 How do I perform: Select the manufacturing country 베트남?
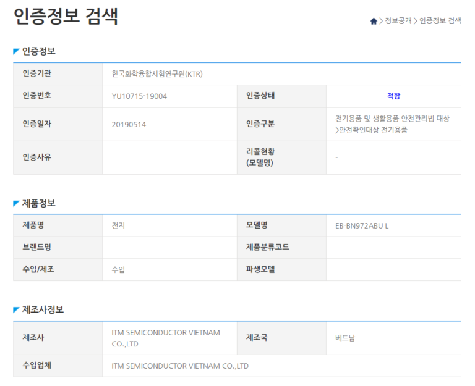point(345,338)
